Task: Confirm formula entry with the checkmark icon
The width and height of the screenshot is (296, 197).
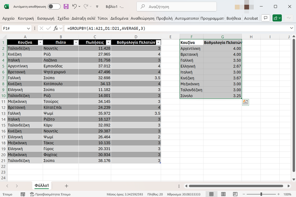Action: (49, 28)
